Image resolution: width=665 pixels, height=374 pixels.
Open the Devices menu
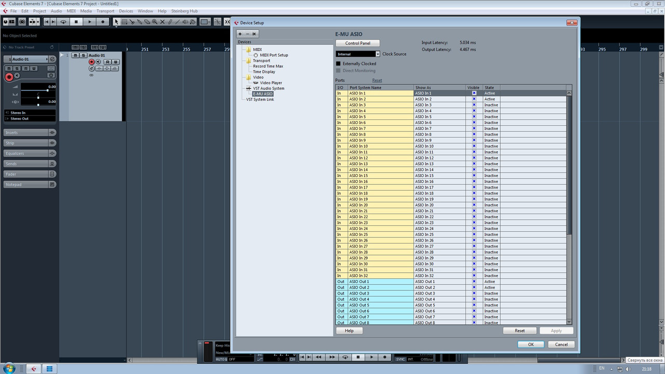click(126, 11)
